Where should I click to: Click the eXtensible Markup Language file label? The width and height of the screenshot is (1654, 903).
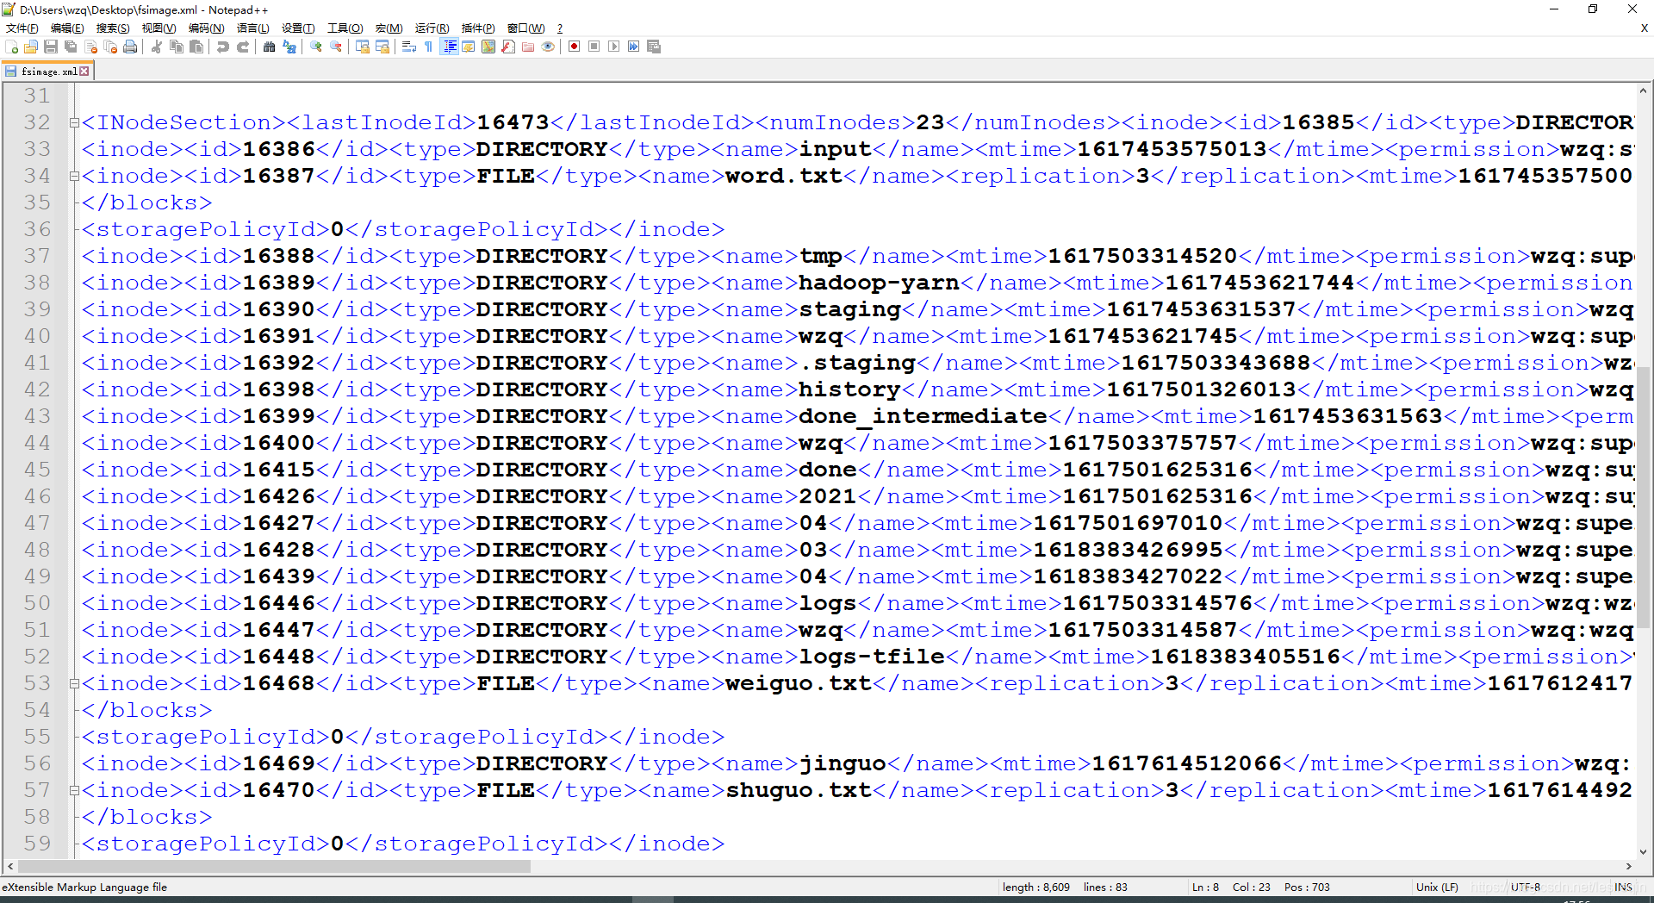pyautogui.click(x=84, y=887)
